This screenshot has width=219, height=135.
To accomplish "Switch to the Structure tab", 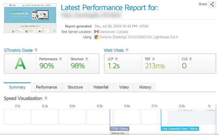I will click(x=75, y=87).
